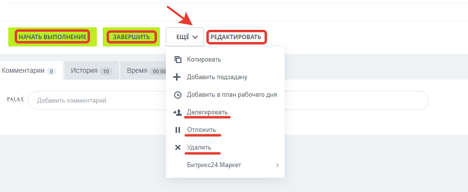
Task: Click the PALAX avatar thumbnail
Action: 15,100
